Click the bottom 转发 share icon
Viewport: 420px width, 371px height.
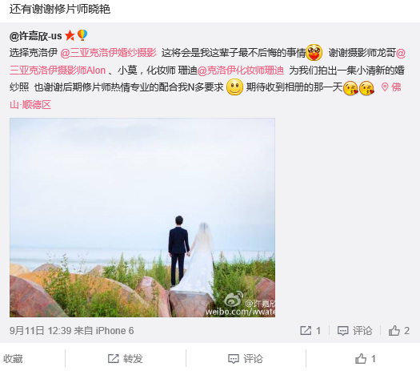(x=113, y=359)
